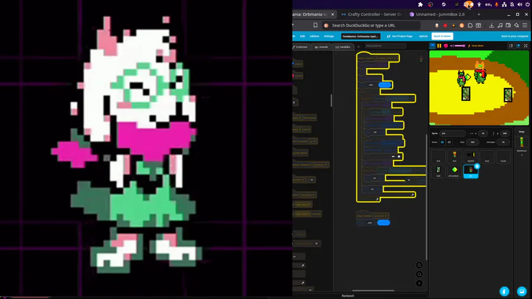Select the door sprite thumbnail
Image resolution: width=532 pixels, height=299 pixels.
click(487, 156)
